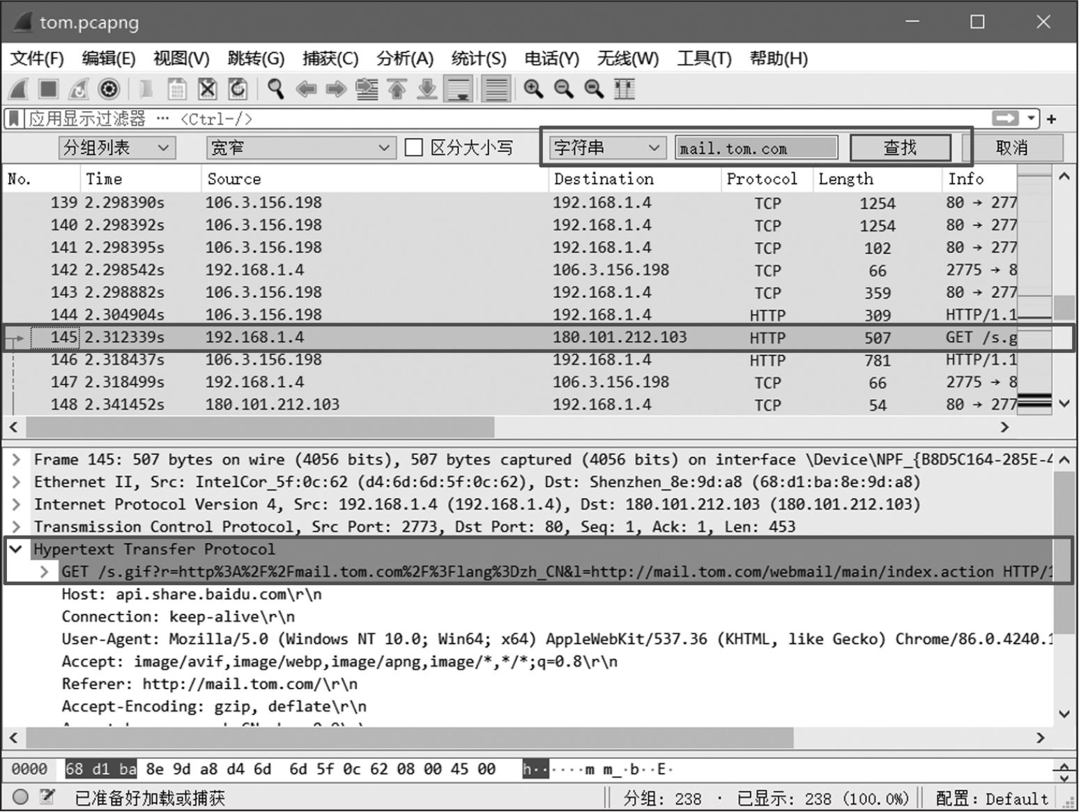Collapse the Hypertext Transfer Protocol section
Screen dimensions: 1079x812
pos(15,549)
